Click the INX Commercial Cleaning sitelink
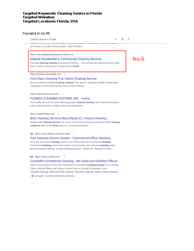 click(42, 149)
